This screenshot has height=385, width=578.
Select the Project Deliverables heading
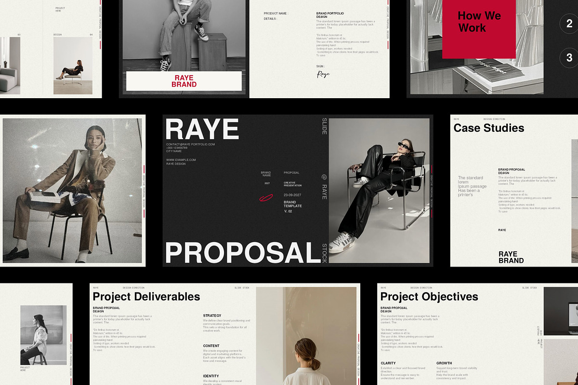tap(146, 296)
